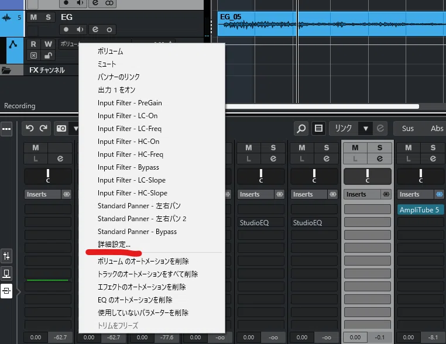Click the monitor-shaped icon in left sidebar
The width and height of the screenshot is (446, 344).
(6, 273)
